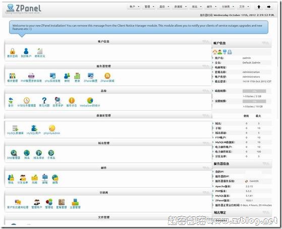Collapse the 服务器管理 section via header toggle
The height and width of the screenshot is (229, 282).
coord(206,67)
